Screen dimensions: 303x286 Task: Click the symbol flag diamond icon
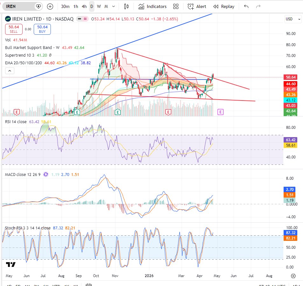38,6
